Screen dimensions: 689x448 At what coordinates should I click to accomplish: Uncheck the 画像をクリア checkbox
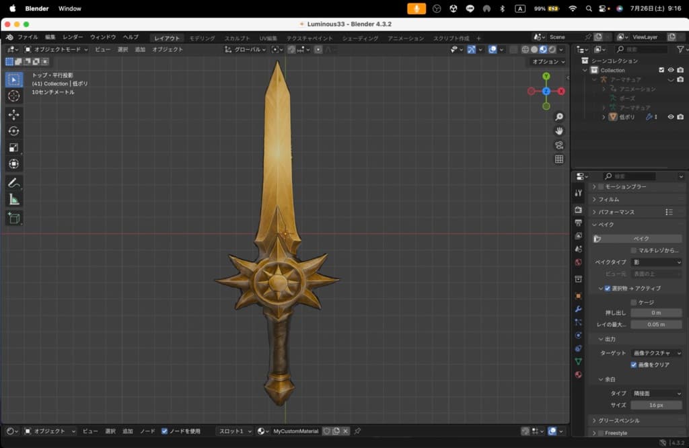(x=634, y=365)
